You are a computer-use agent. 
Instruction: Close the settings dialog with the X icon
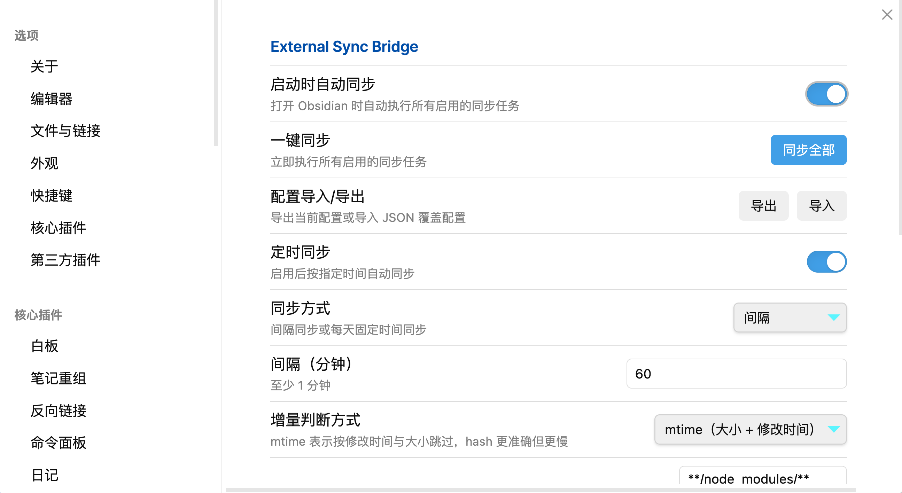point(887,15)
